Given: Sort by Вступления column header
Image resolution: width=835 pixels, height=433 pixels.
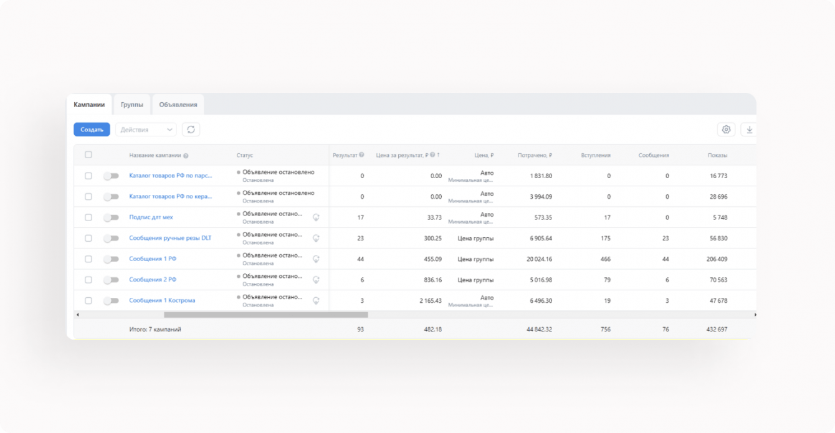Looking at the screenshot, I should [596, 155].
